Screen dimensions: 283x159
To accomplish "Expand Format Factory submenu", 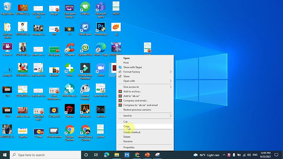I will (145, 72).
